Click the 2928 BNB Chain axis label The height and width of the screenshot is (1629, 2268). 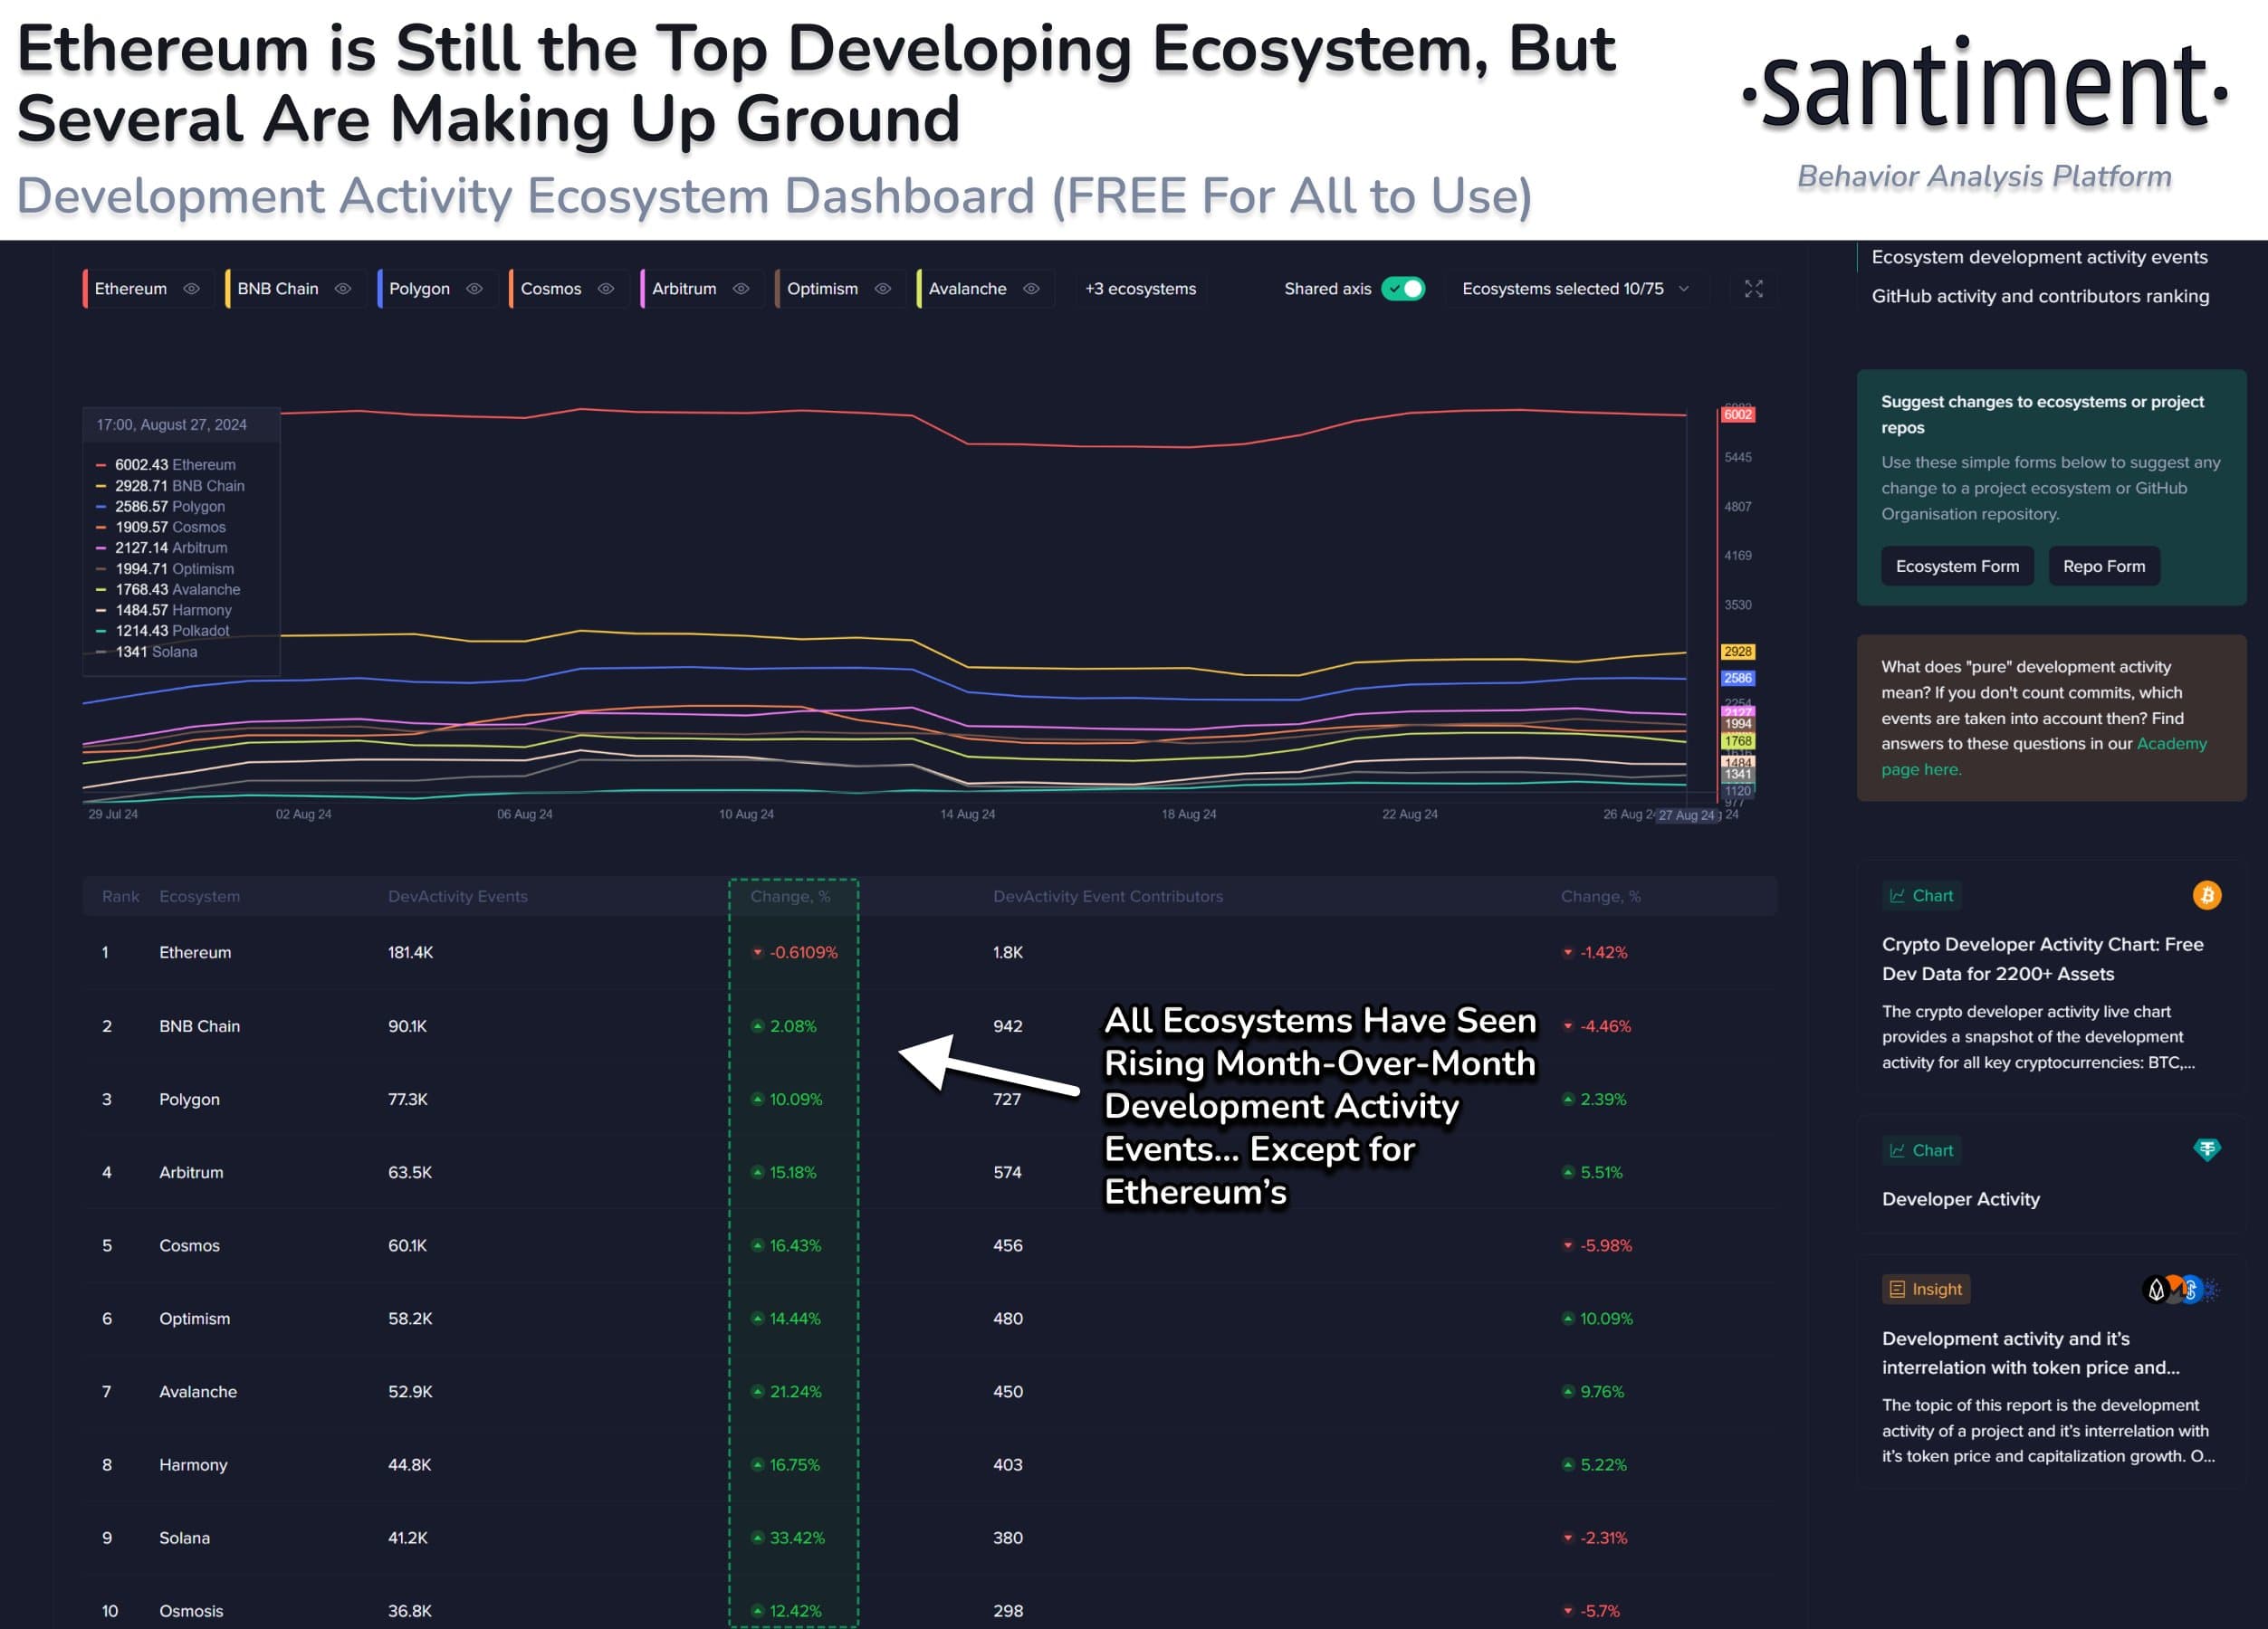click(1737, 652)
